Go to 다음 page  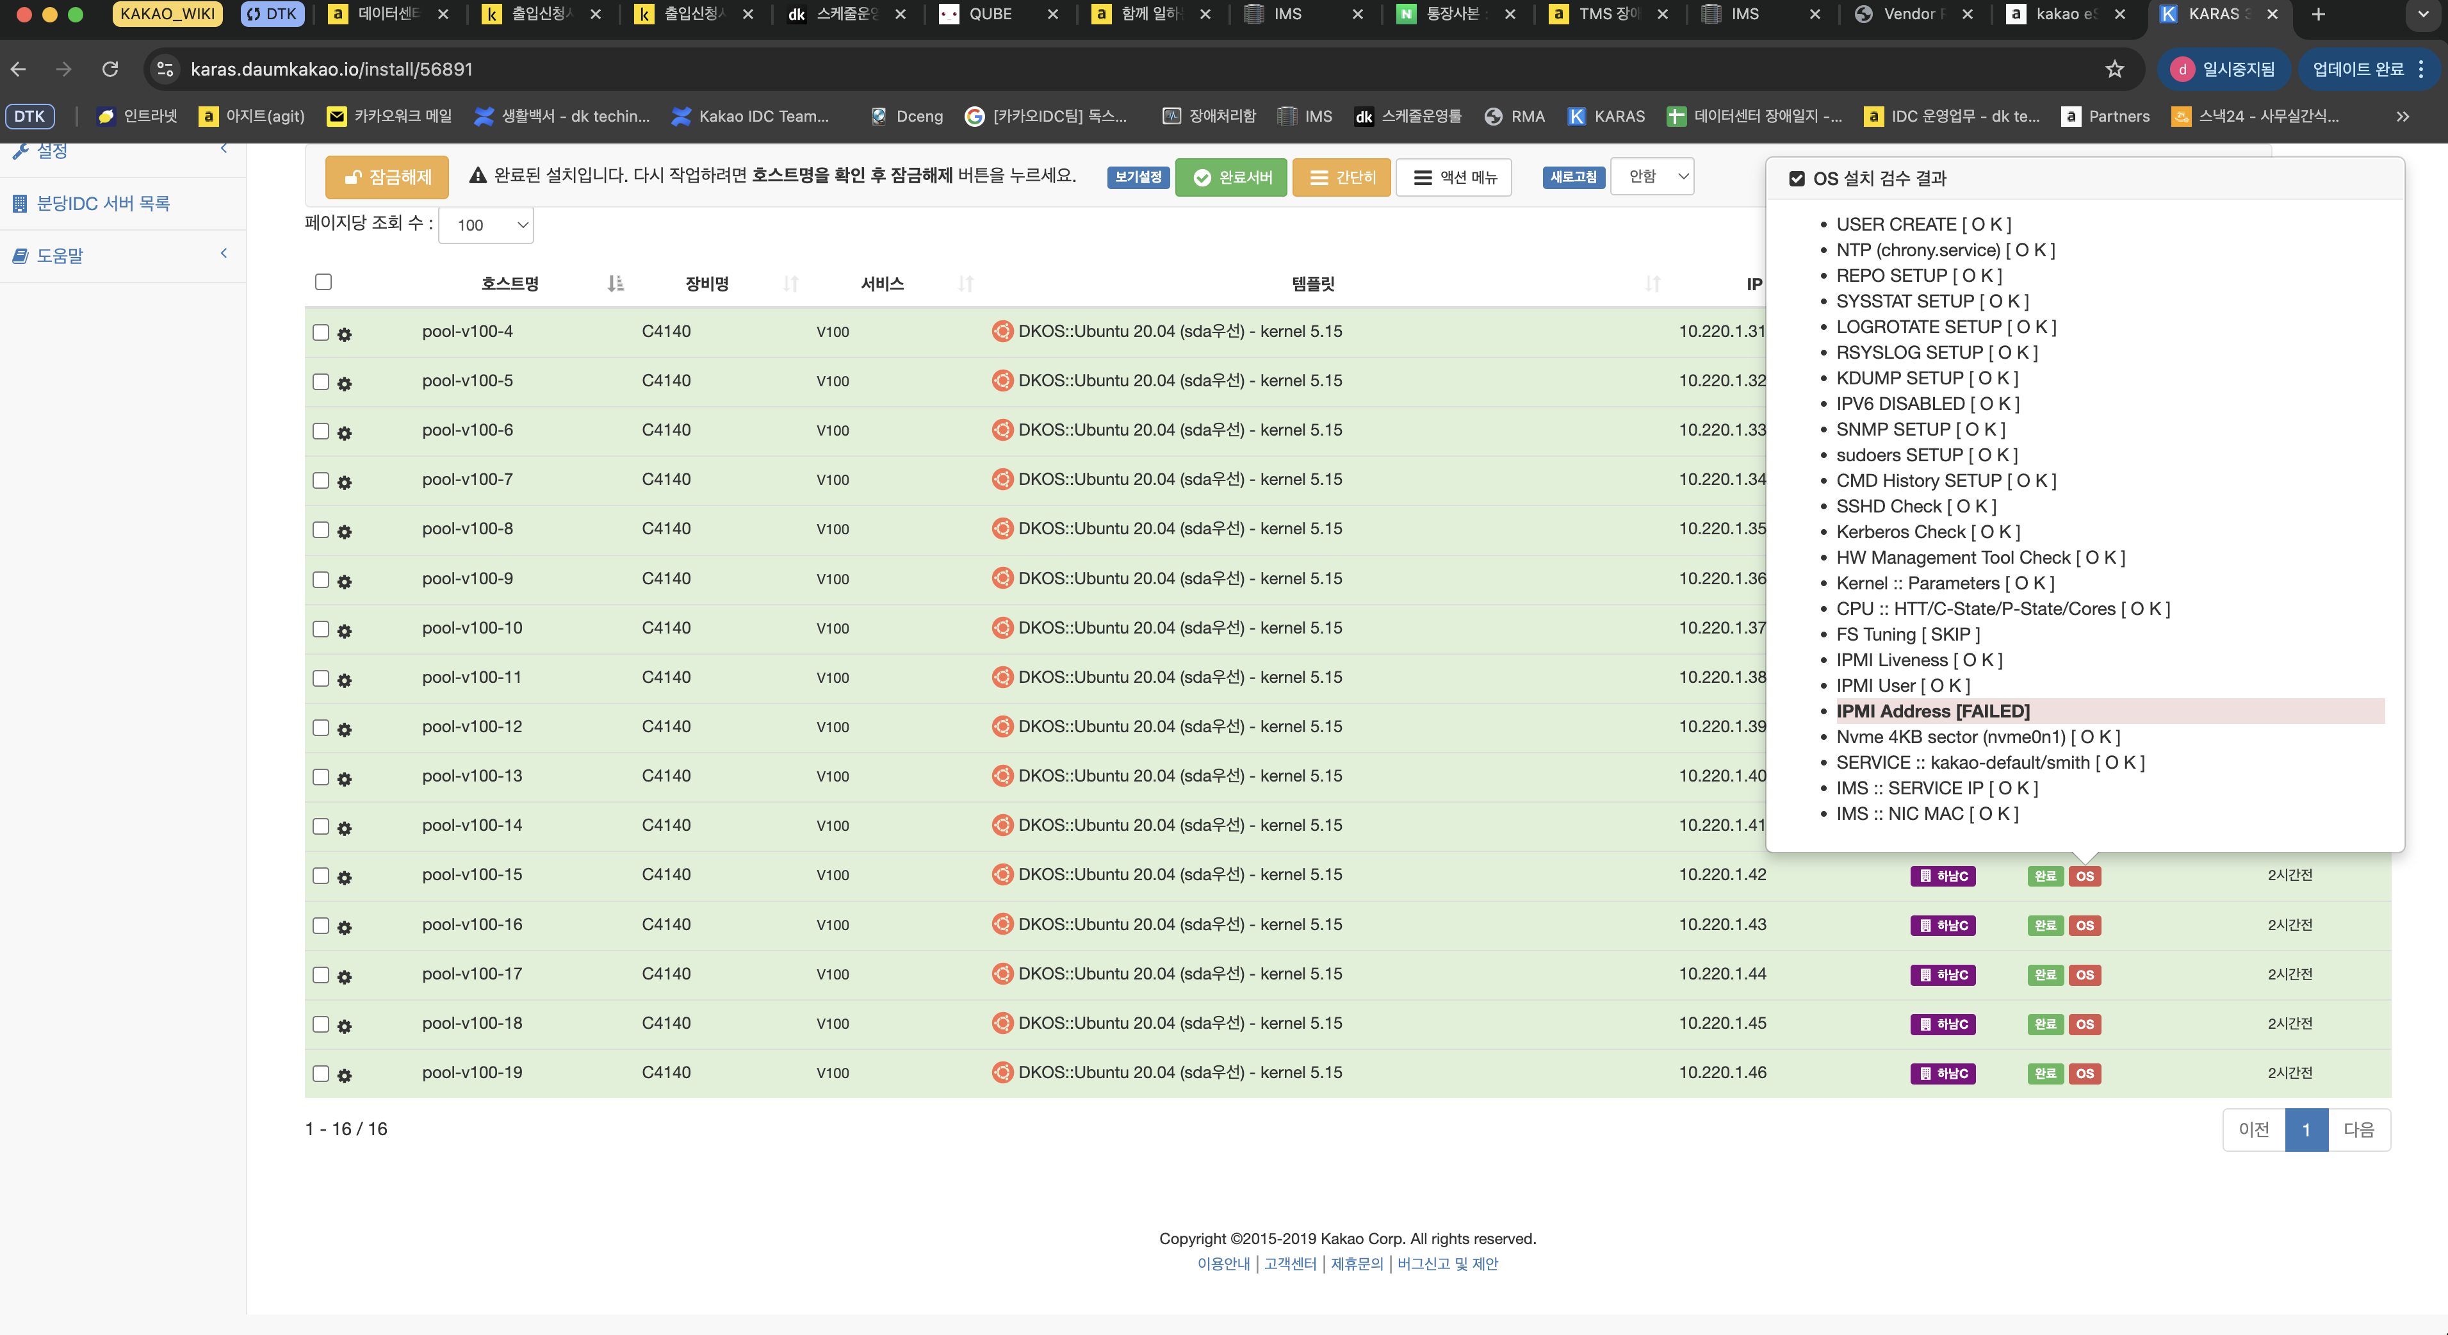tap(2359, 1129)
